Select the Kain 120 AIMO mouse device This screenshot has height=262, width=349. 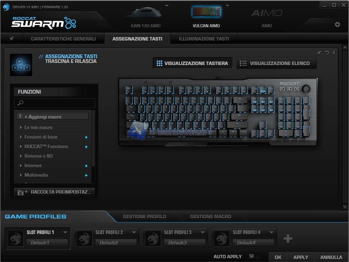pos(146,17)
